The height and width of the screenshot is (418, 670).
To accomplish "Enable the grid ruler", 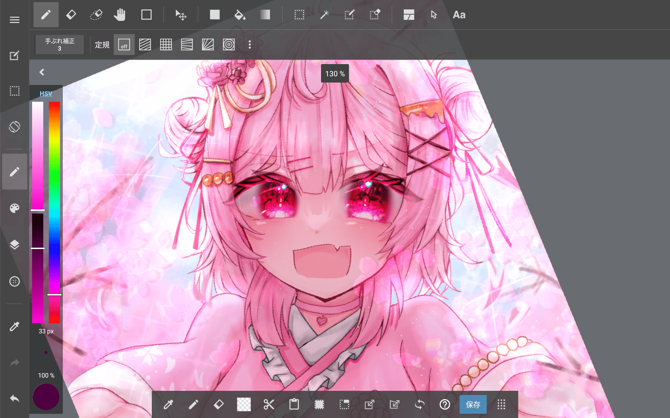I will coord(166,45).
